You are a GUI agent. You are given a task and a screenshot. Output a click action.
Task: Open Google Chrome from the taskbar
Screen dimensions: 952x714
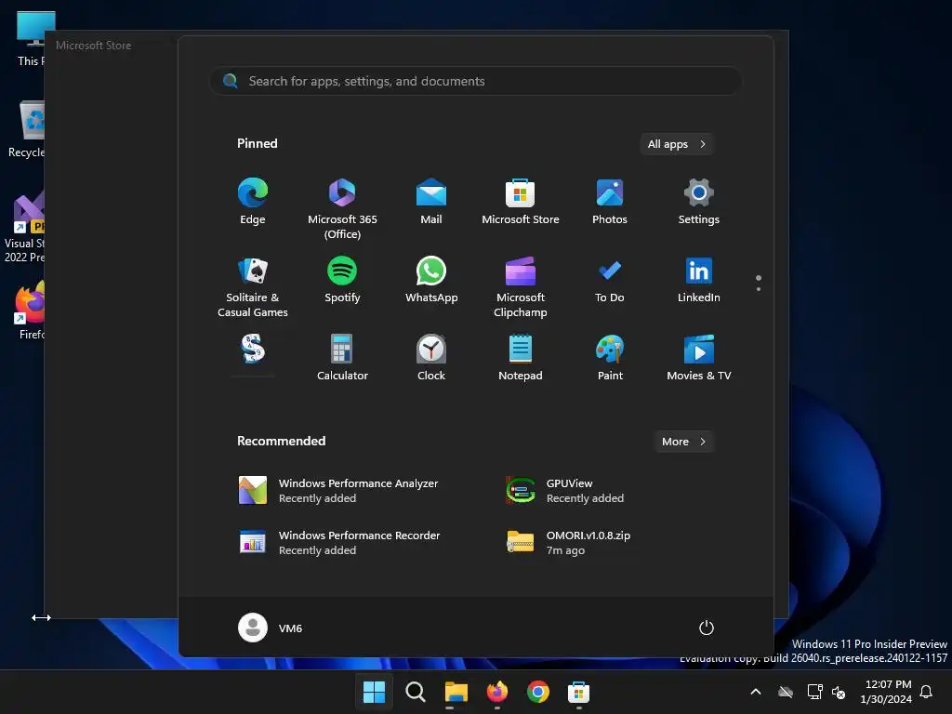point(538,692)
